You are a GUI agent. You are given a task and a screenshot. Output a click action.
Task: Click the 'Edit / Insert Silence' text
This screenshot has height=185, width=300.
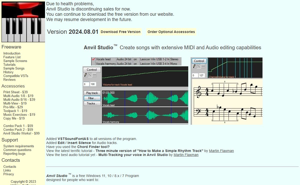[x=74, y=143]
